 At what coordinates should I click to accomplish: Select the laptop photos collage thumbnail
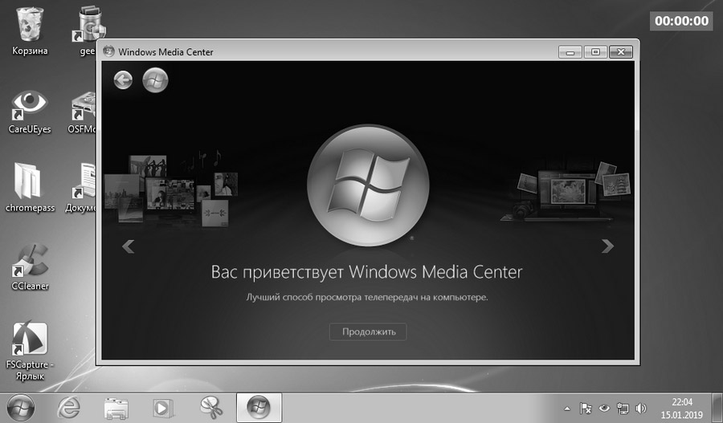pyautogui.click(x=566, y=191)
